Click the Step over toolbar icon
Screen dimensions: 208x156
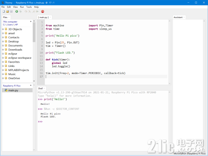click(x=26, y=11)
